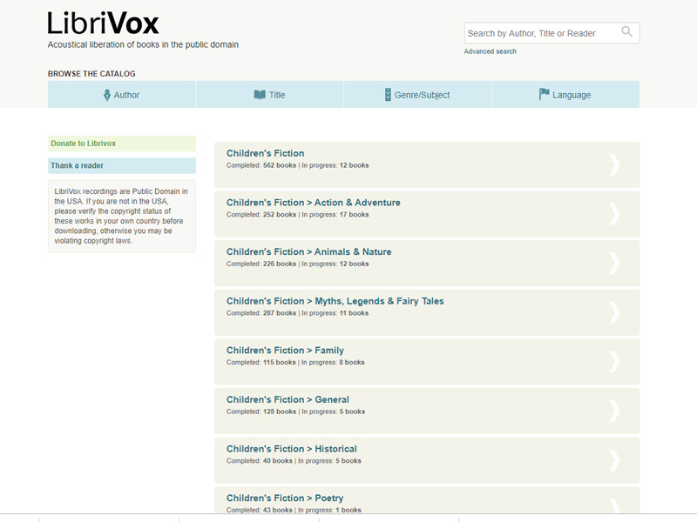Screen dimensions: 697x522
Task: Open Children's Fiction > Historical link
Action: click(292, 449)
